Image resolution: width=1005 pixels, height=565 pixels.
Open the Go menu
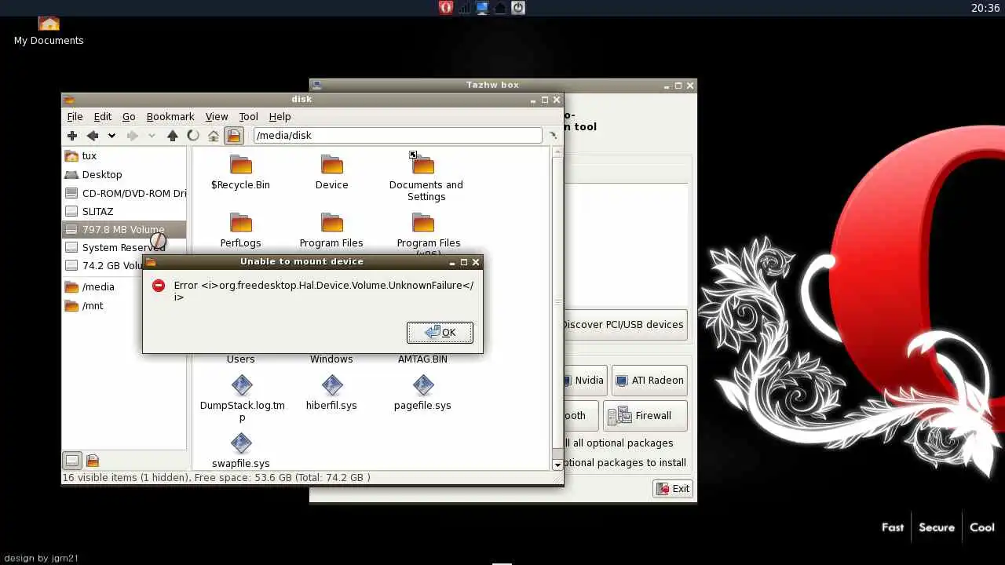point(129,116)
